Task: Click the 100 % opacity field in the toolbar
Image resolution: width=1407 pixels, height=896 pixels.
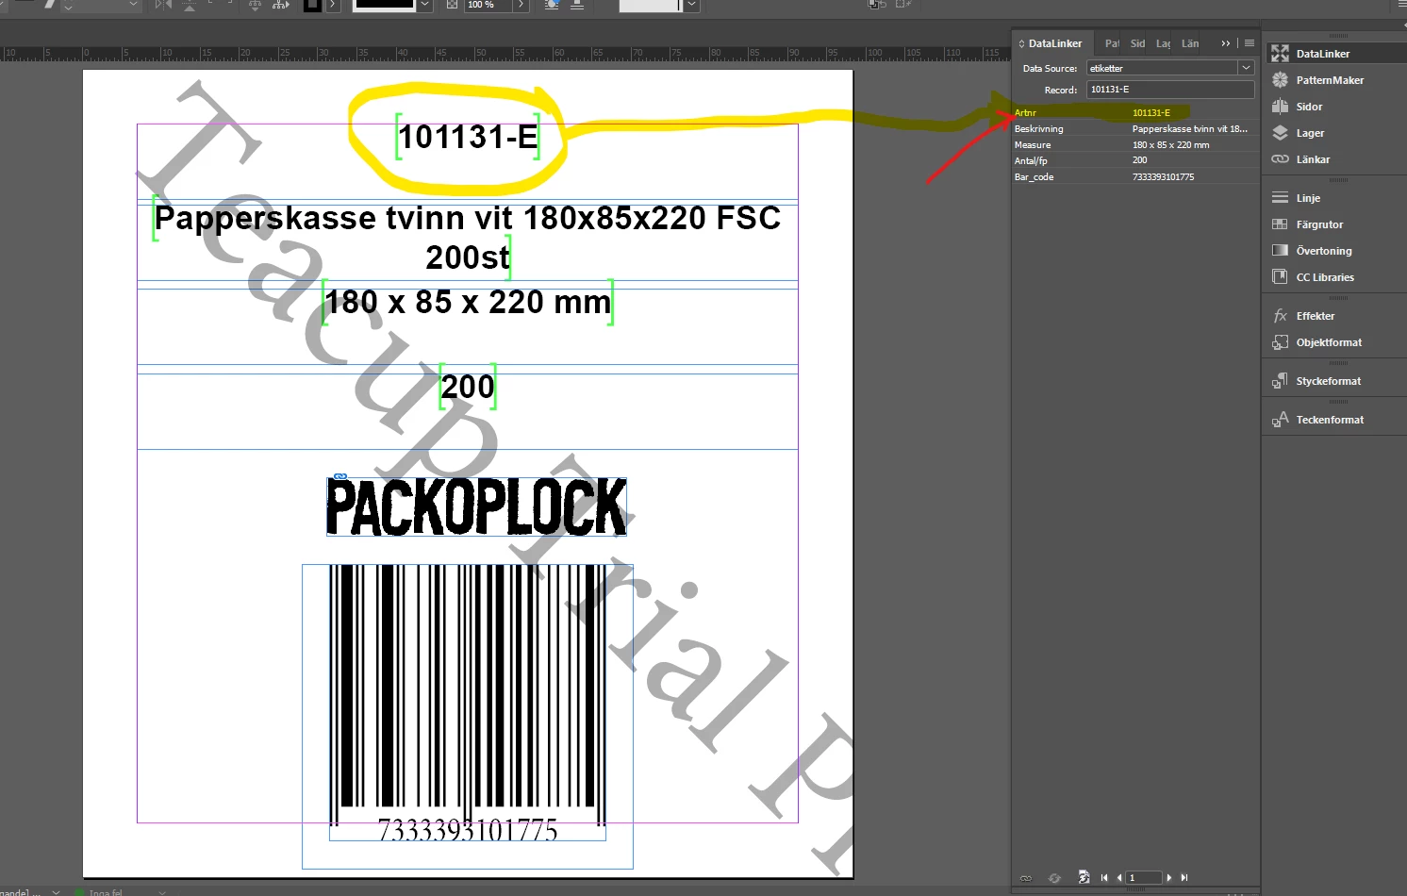Action: [488, 5]
